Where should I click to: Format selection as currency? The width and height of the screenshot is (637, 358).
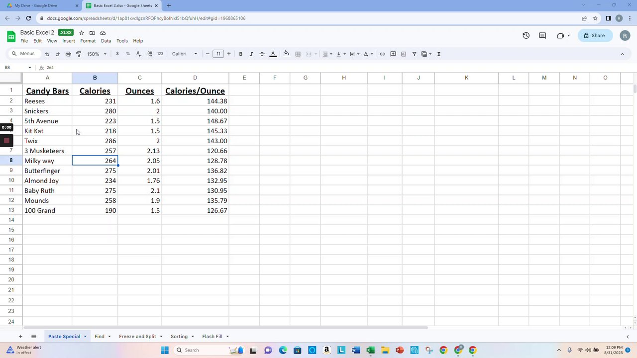117,54
